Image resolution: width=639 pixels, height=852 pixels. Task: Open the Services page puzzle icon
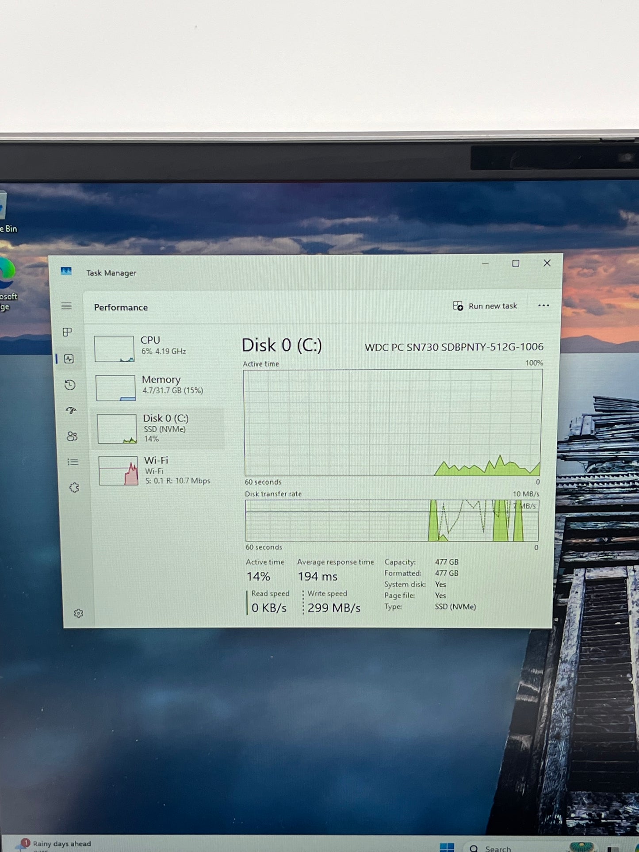[x=74, y=488]
